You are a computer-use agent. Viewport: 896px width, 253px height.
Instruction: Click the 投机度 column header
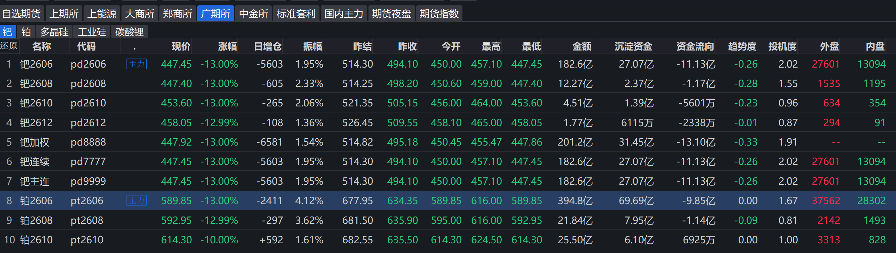click(782, 46)
